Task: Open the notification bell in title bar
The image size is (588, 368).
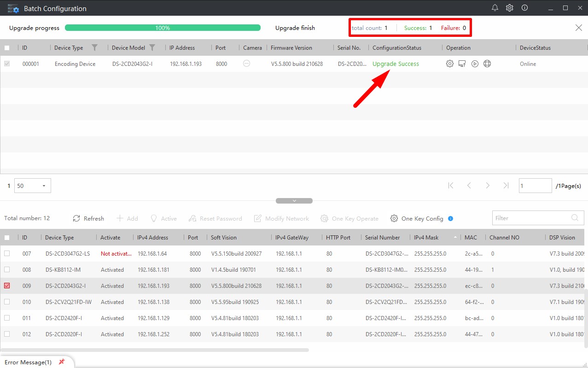Action: pos(495,8)
